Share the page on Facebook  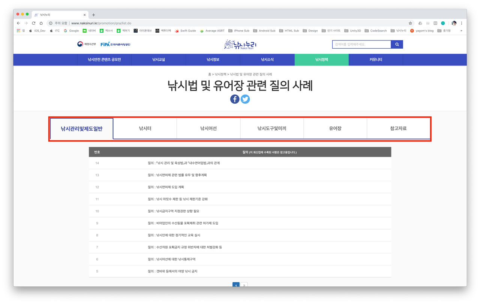click(235, 99)
